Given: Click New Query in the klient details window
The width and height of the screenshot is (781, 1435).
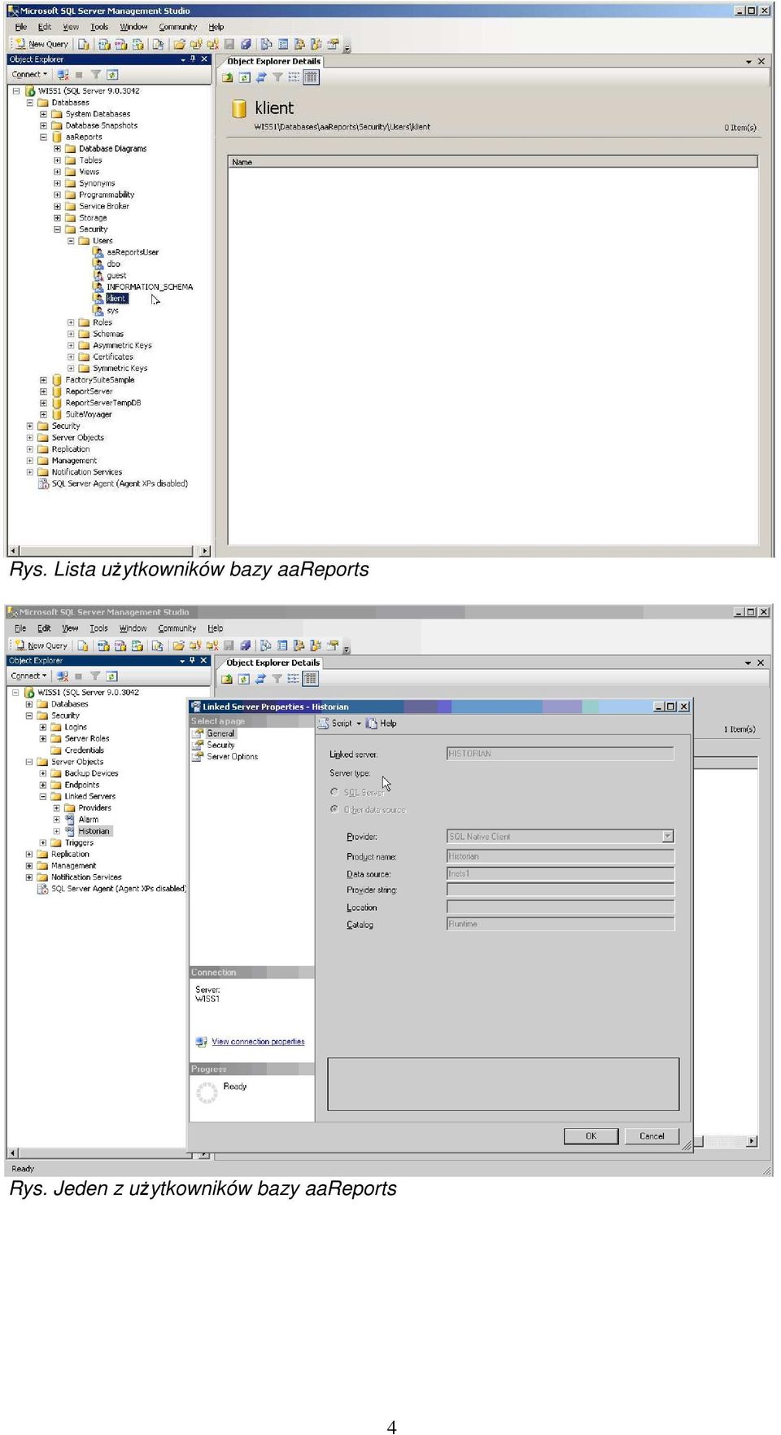Looking at the screenshot, I should coord(42,44).
